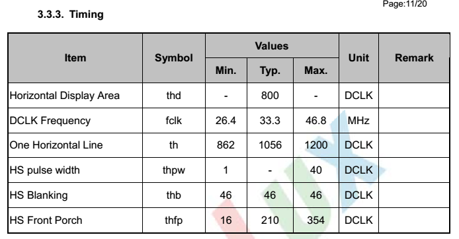
Task: Select the One Horizontal Line row label
Action: coord(56,145)
